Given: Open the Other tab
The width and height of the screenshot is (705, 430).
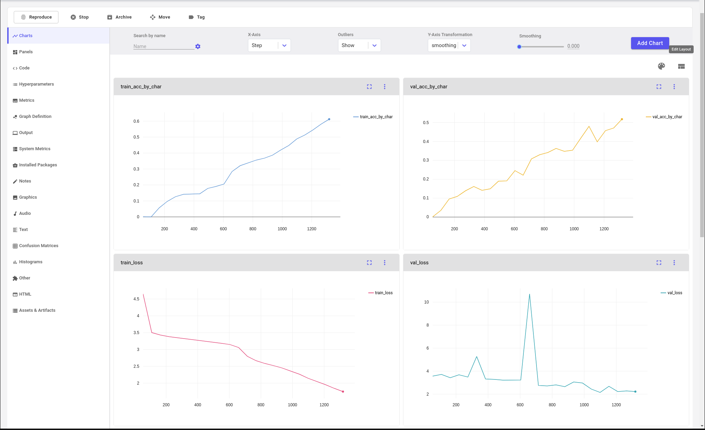Looking at the screenshot, I should (x=58, y=278).
